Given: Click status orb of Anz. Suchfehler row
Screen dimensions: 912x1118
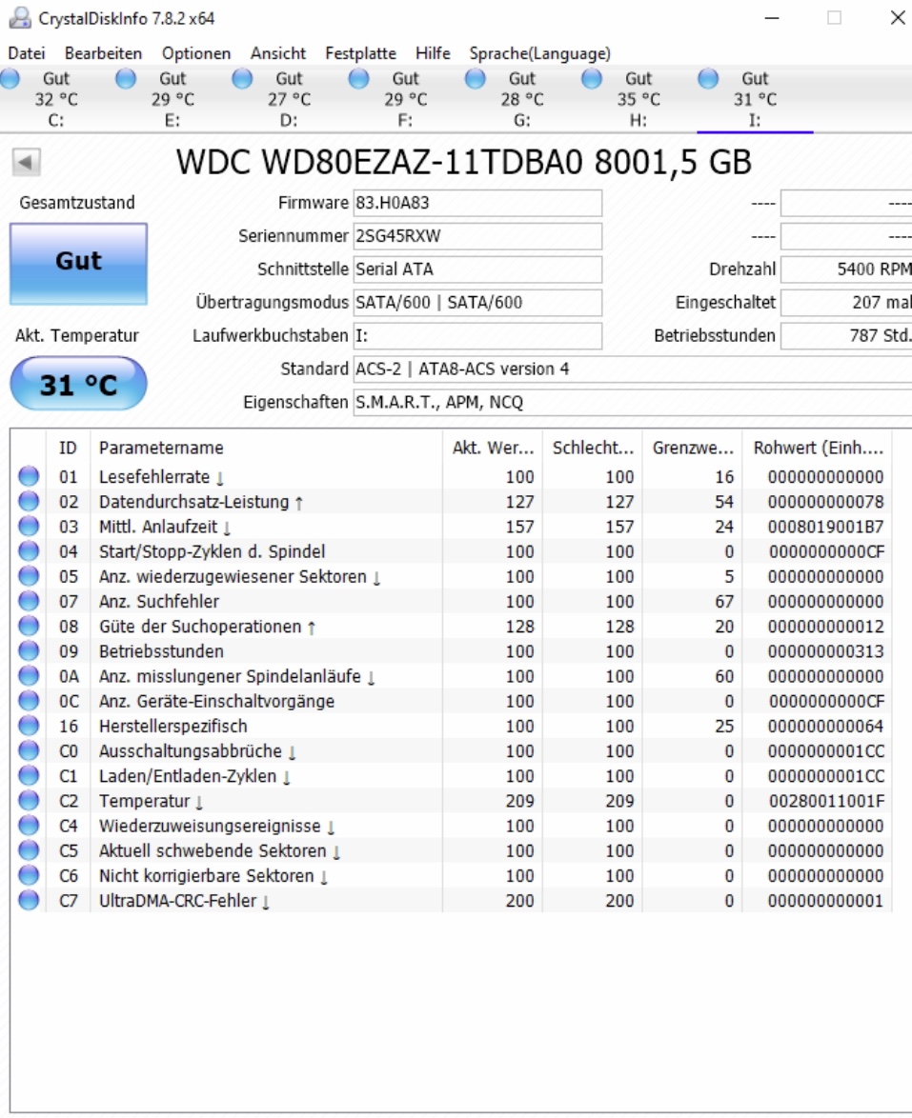Looking at the screenshot, I should click(x=29, y=600).
